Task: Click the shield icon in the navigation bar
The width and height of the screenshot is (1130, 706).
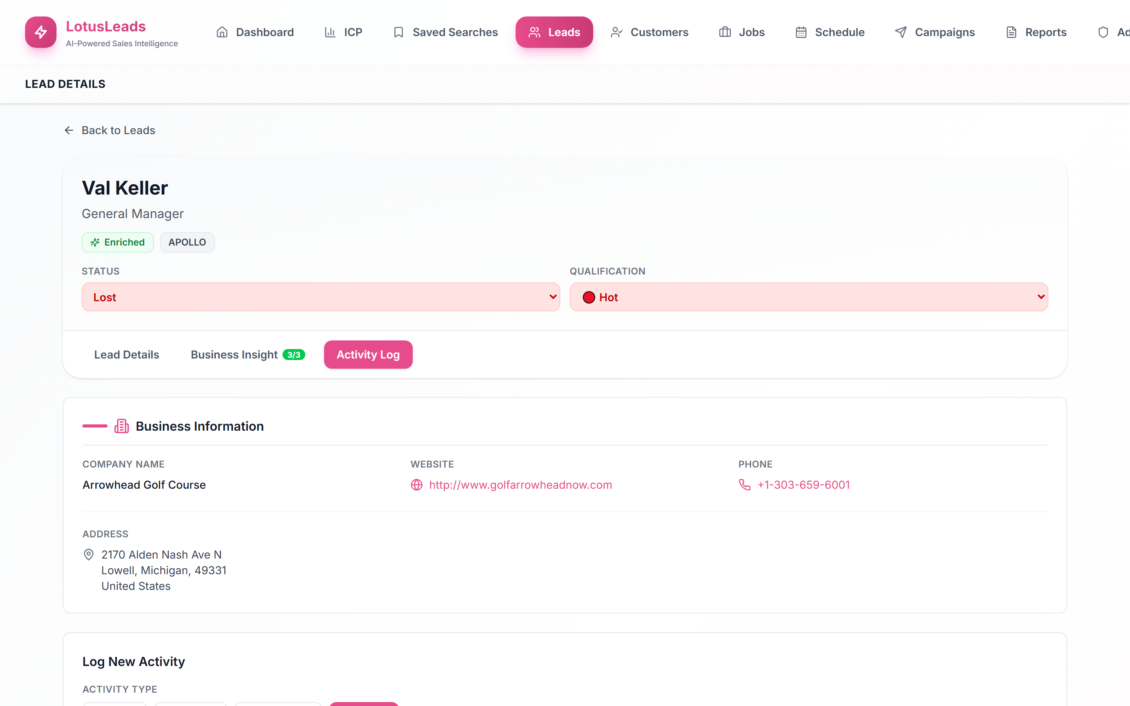Action: point(1103,32)
